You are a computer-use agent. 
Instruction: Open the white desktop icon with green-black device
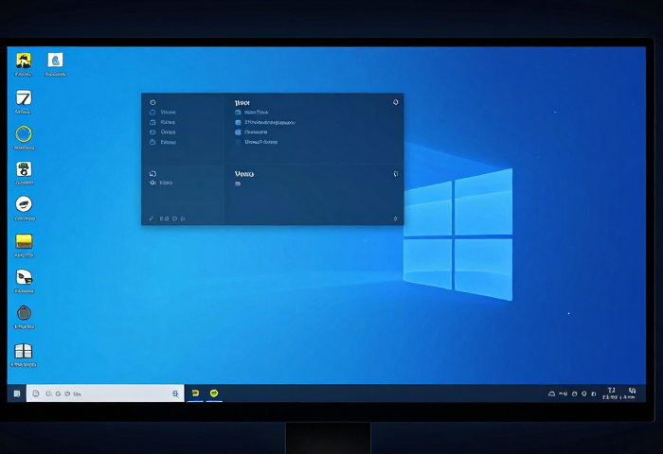point(24,169)
